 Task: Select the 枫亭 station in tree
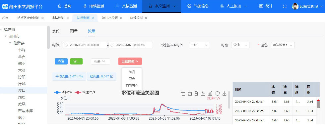click(x=22, y=118)
